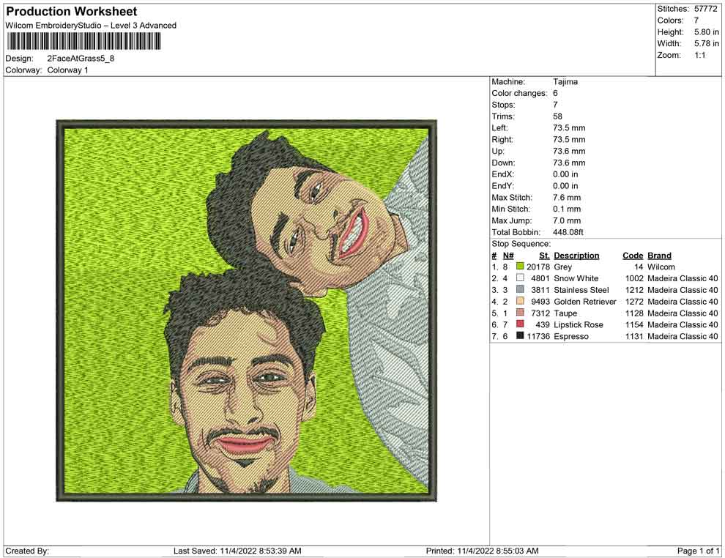Viewport: 725px width, 558px height.
Task: Click the 'Description' column header
Action: tap(576, 256)
